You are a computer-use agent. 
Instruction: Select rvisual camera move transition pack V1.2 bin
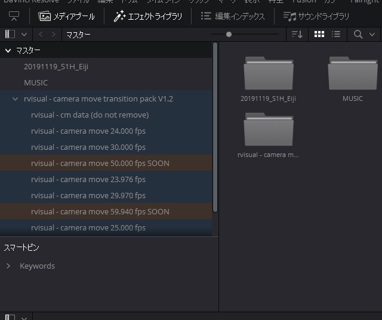106,99
